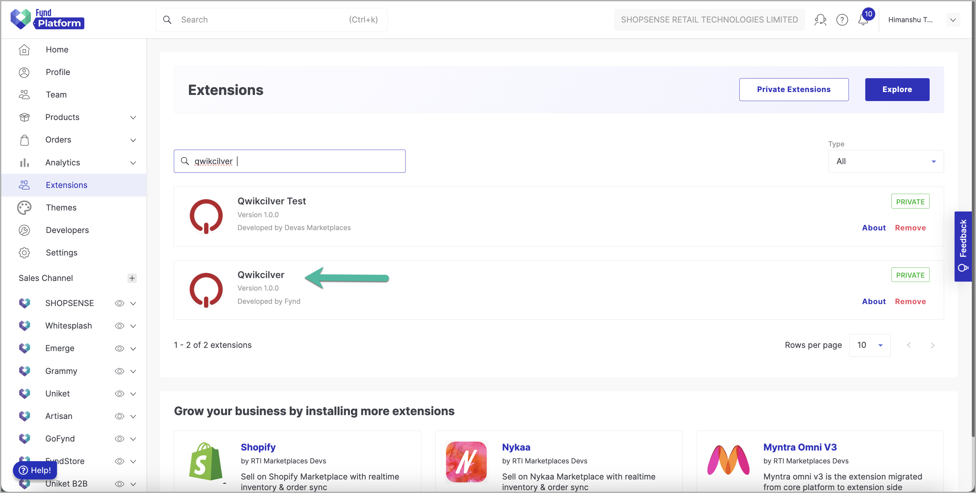The image size is (976, 493).
Task: Toggle visibility eye for Artisan
Action: click(119, 416)
